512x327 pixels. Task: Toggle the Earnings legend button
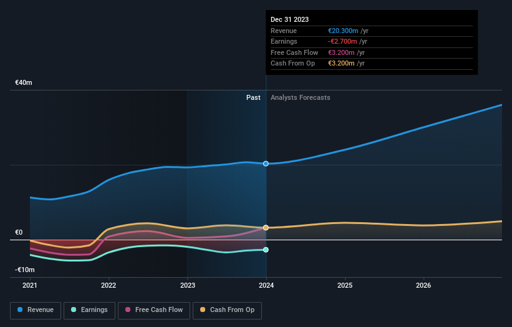[x=89, y=310]
